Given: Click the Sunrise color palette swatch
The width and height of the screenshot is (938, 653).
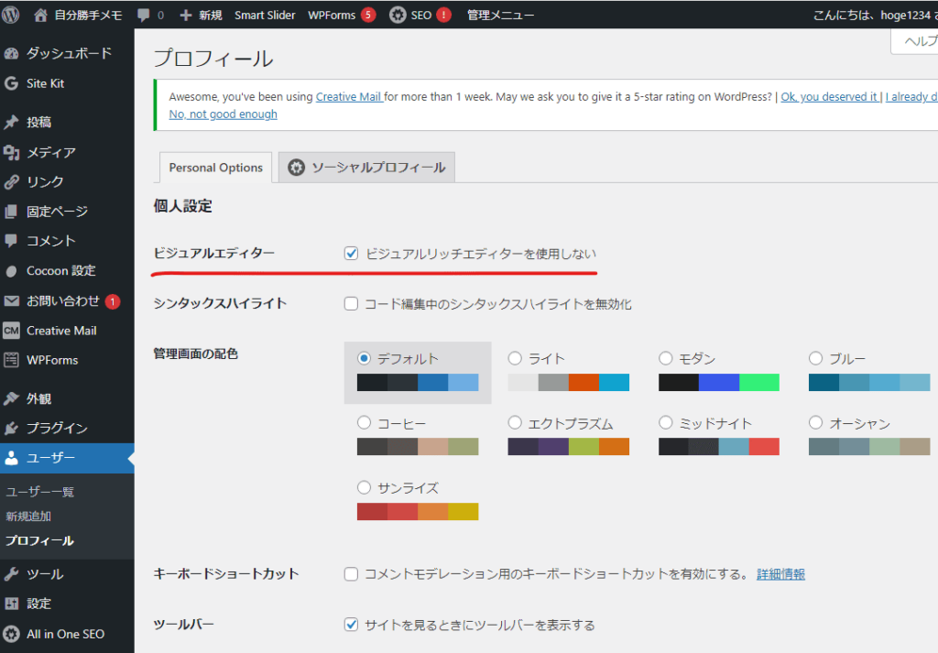Looking at the screenshot, I should [418, 511].
